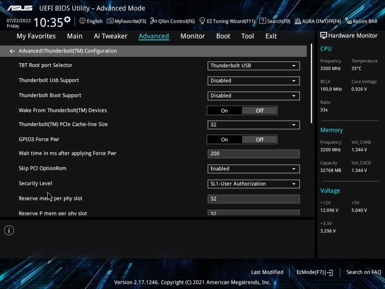Viewport: 385px width, 289px height.
Task: Click Last Modified button
Action: coord(267,272)
